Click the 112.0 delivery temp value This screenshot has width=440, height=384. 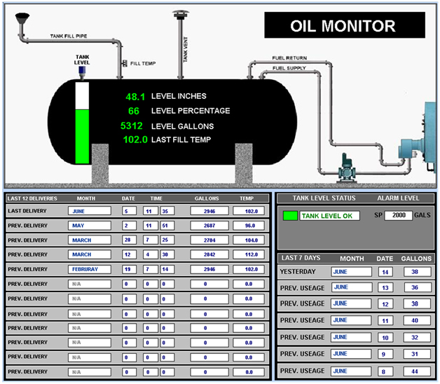[x=249, y=254]
